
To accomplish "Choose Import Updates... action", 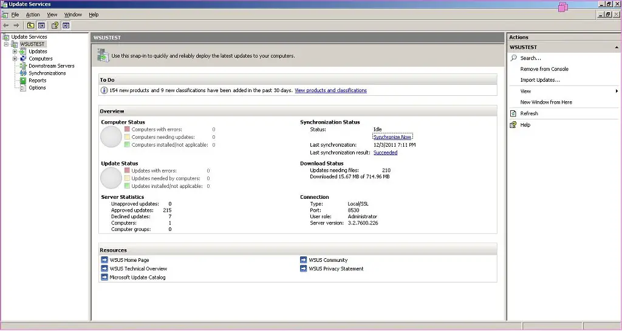I will [540, 80].
